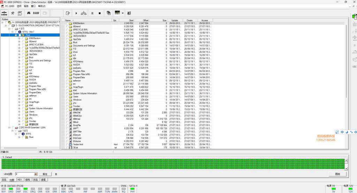Collapse the Root node under NTFS - Win7
Viewport: 357px width, 193px height.
[16, 35]
